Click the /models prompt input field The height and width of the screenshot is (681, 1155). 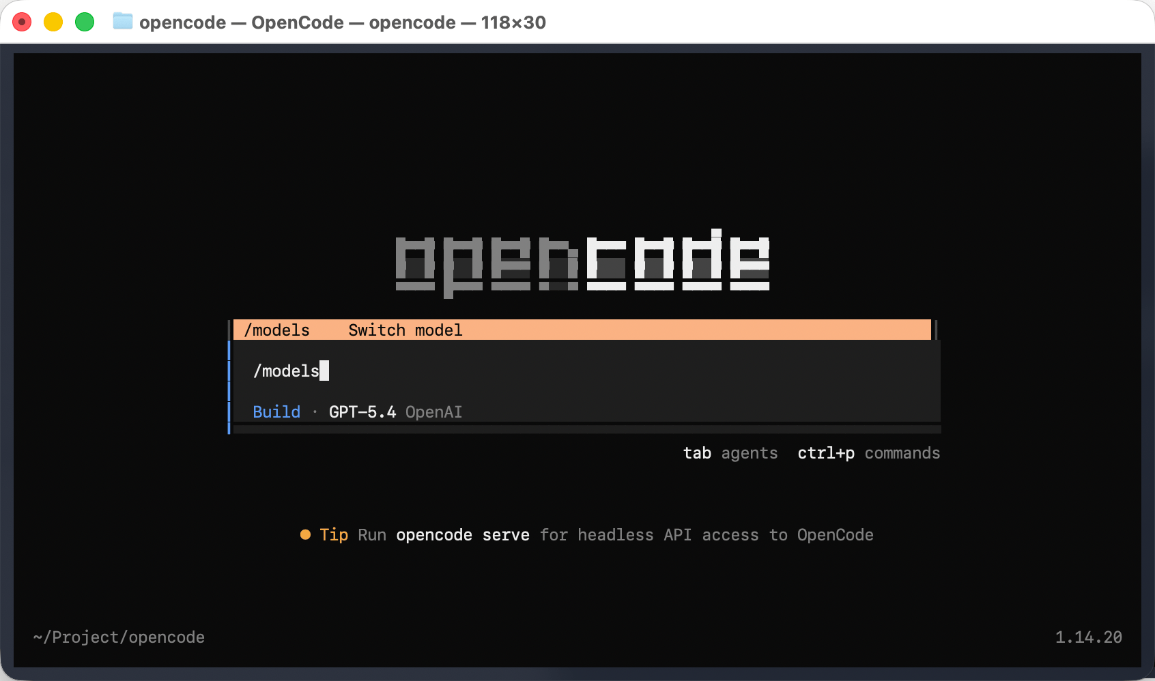point(586,371)
